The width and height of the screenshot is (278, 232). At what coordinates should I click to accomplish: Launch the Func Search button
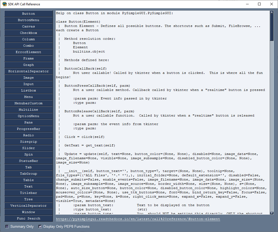point(29,218)
